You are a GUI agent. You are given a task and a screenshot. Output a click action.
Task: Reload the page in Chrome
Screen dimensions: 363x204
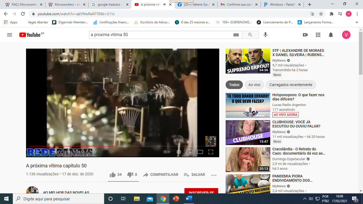[23, 14]
